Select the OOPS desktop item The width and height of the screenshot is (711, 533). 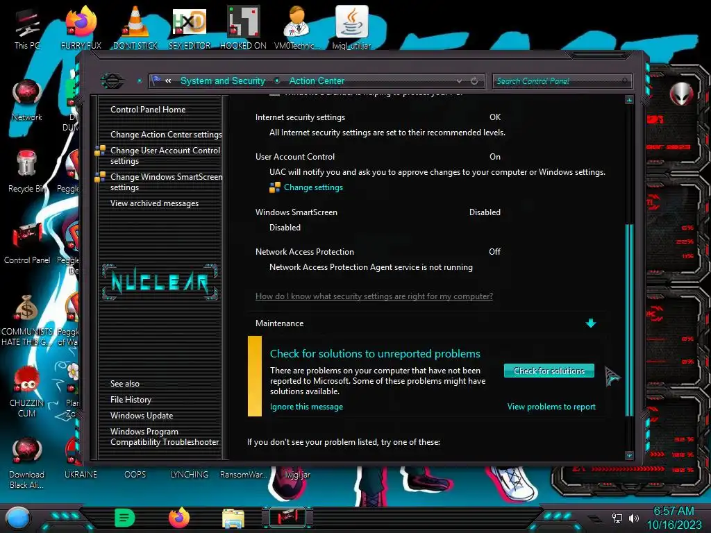tap(135, 475)
